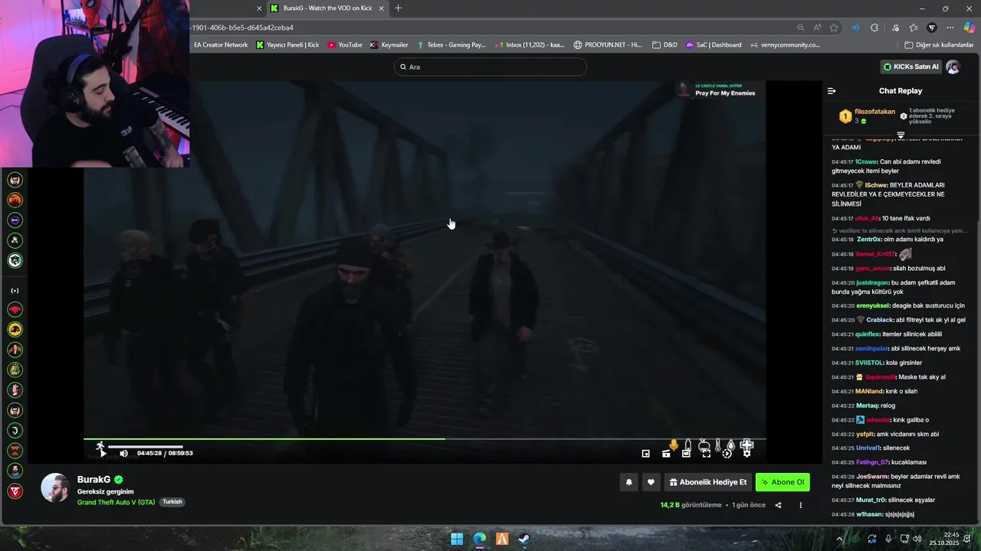This screenshot has width=981, height=551.
Task: Add page to favorites star
Action: (834, 28)
